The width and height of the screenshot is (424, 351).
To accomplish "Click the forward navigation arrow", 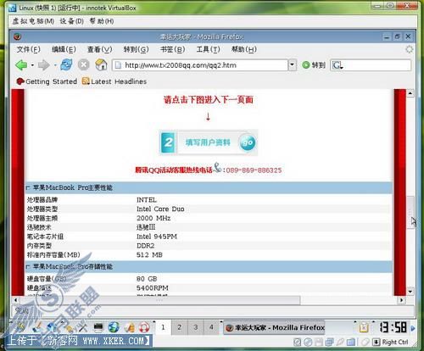I will point(43,65).
